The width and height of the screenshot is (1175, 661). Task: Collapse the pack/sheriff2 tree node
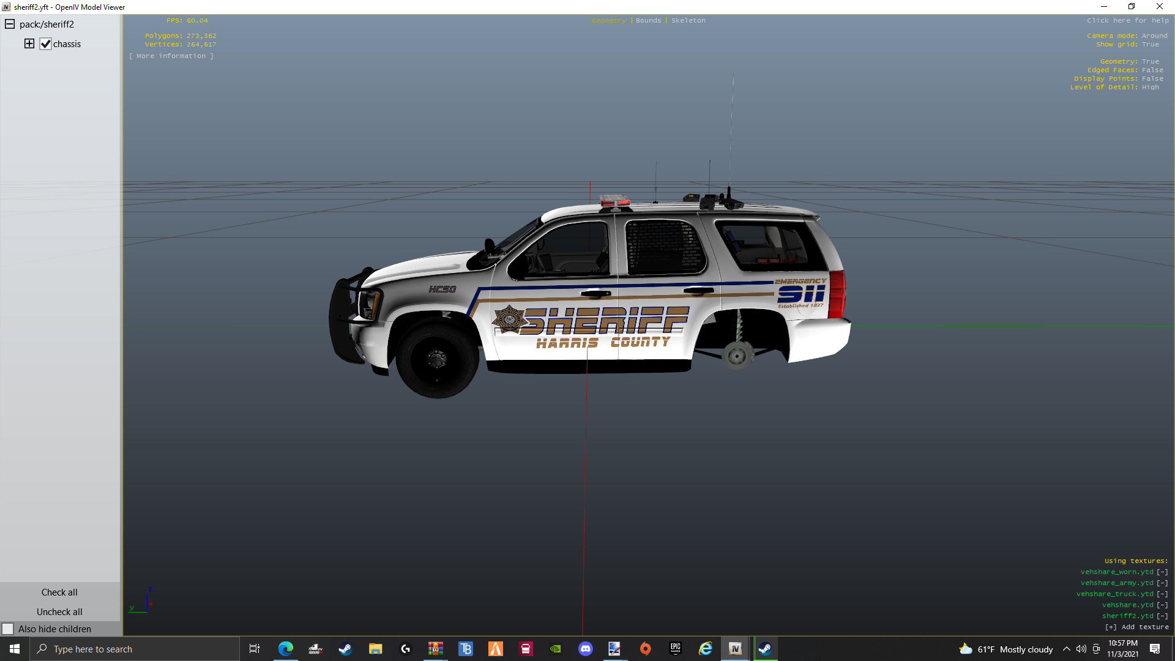(10, 24)
